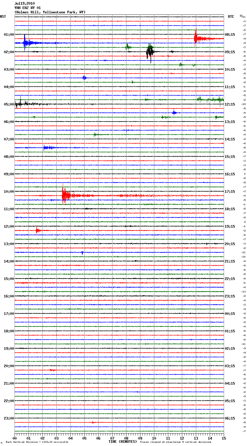This screenshot has width=247, height=446.
Task: Select the '19:15' UTC time label
Action: 230,226
